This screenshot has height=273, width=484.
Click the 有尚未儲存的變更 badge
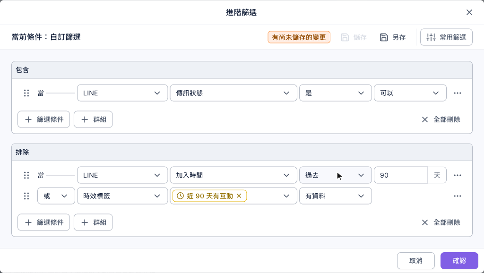click(299, 37)
